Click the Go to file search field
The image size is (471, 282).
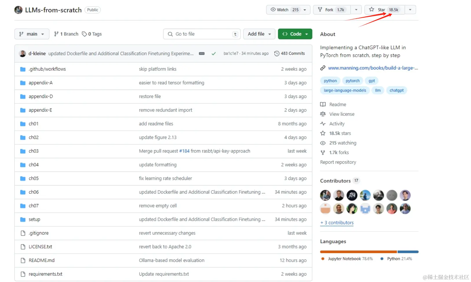point(202,34)
